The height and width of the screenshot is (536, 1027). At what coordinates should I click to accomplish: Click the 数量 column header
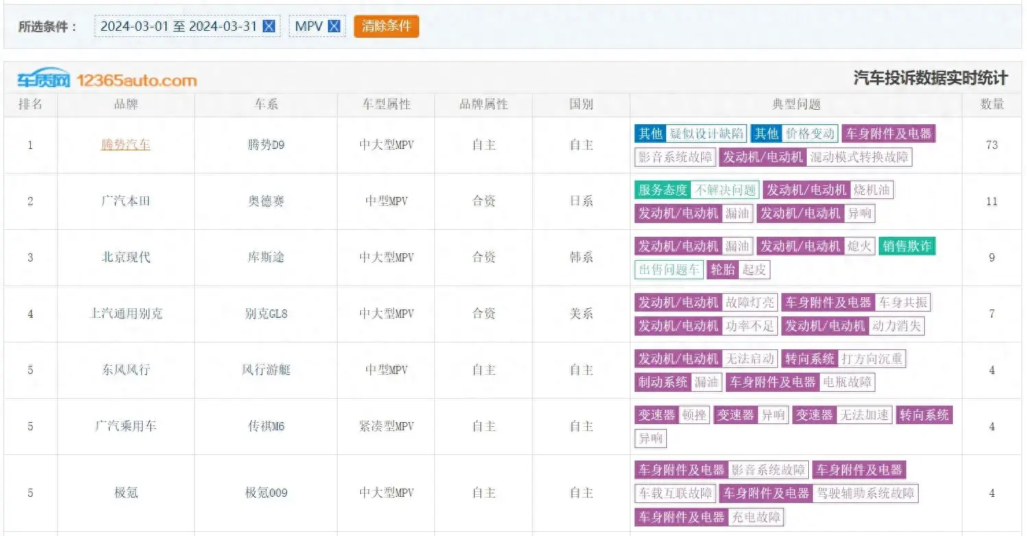[992, 104]
